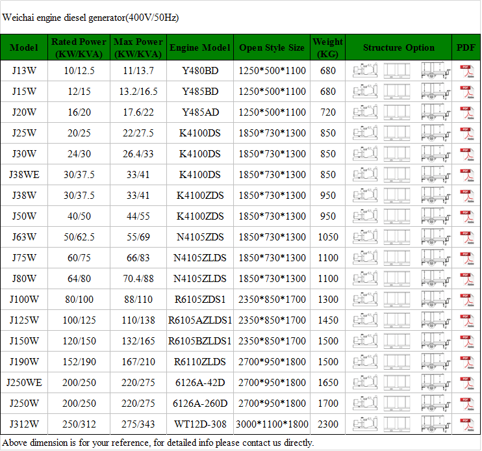The height and width of the screenshot is (451, 482).
Task: Select the J250WE model cell
Action: [24, 383]
